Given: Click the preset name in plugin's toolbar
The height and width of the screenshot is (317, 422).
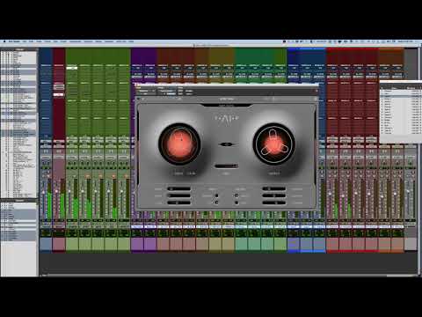Looking at the screenshot, I should [227, 100].
